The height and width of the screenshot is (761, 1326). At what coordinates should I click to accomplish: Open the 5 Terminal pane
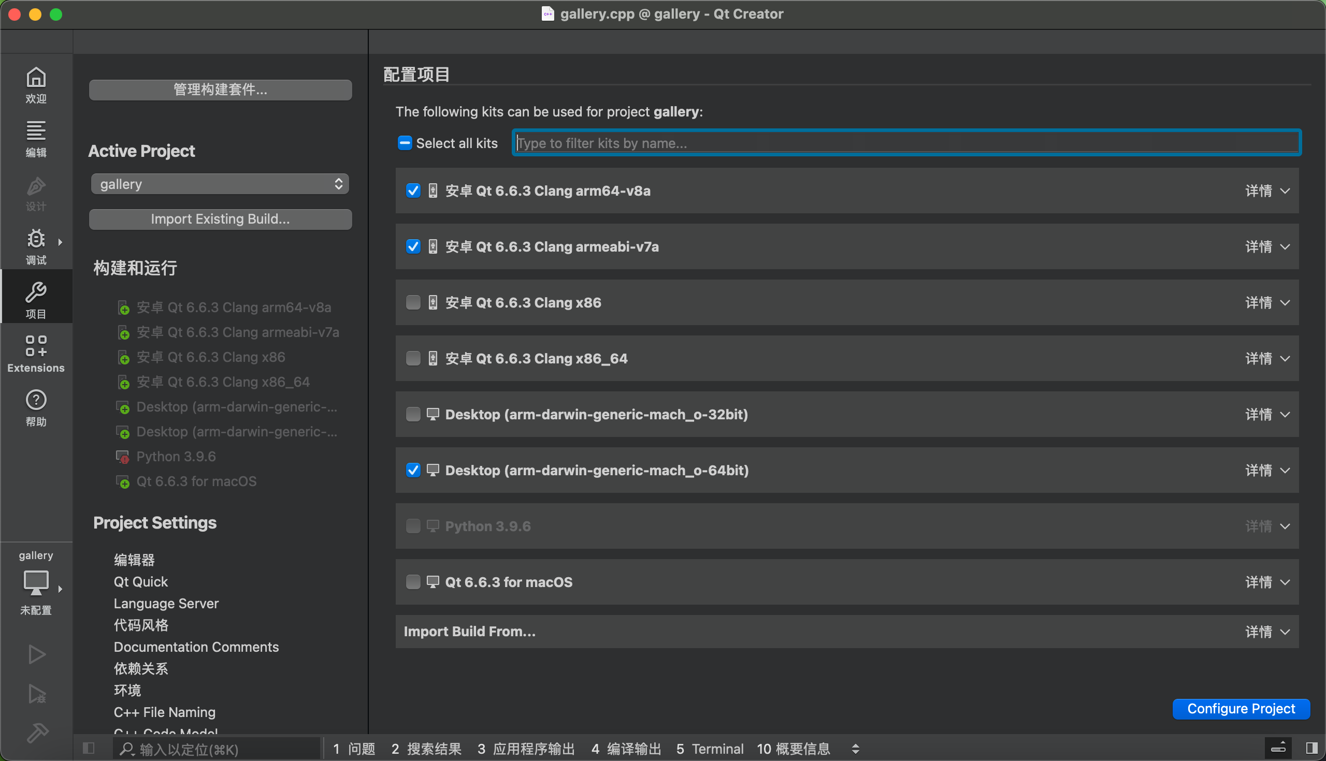(710, 749)
